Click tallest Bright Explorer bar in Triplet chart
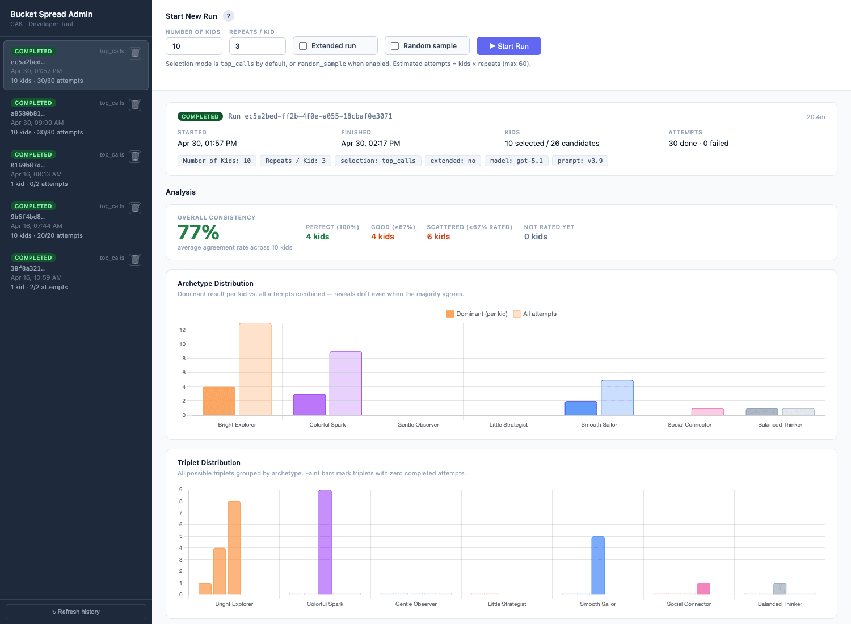The height and width of the screenshot is (624, 851). click(x=234, y=548)
